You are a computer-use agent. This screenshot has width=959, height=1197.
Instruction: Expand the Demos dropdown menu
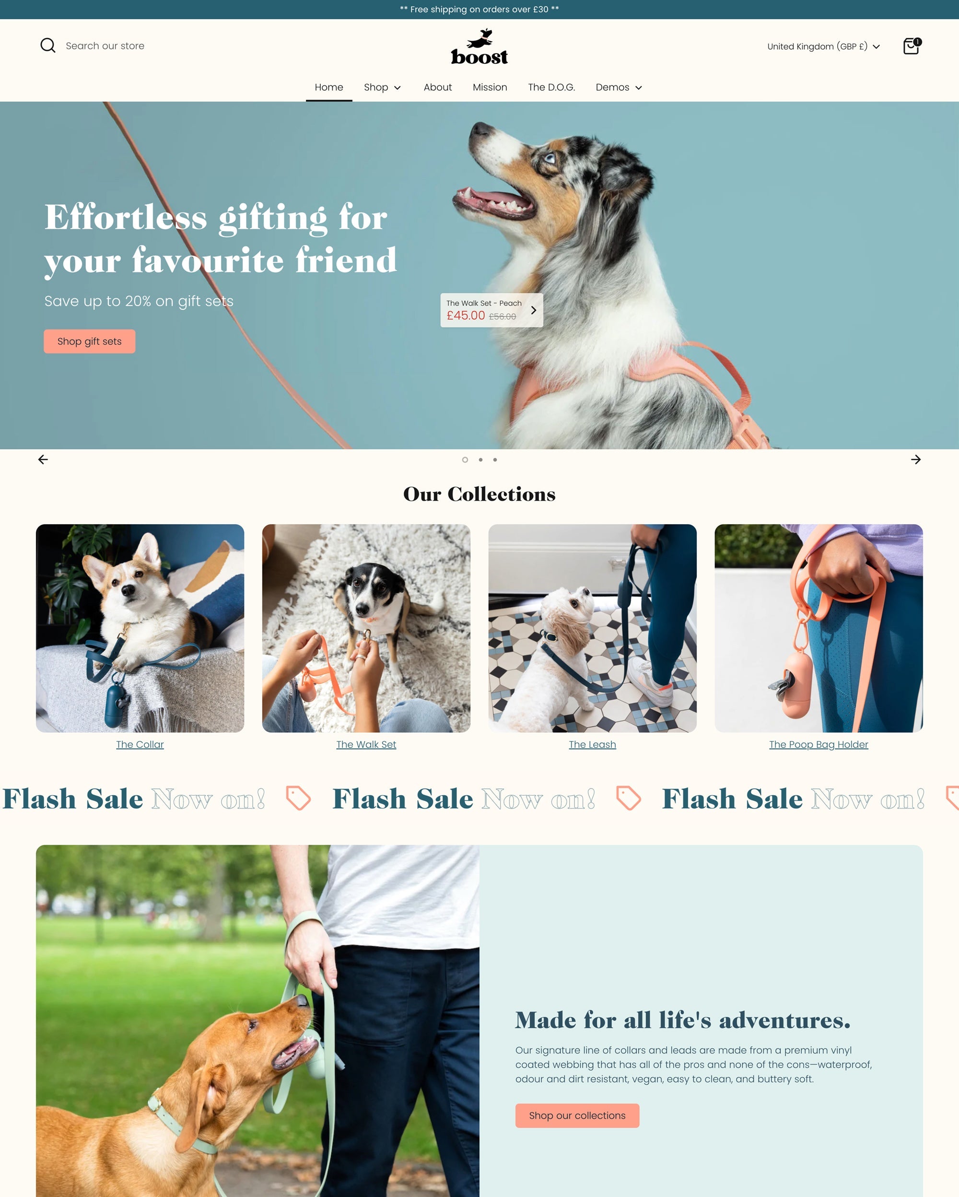click(620, 87)
